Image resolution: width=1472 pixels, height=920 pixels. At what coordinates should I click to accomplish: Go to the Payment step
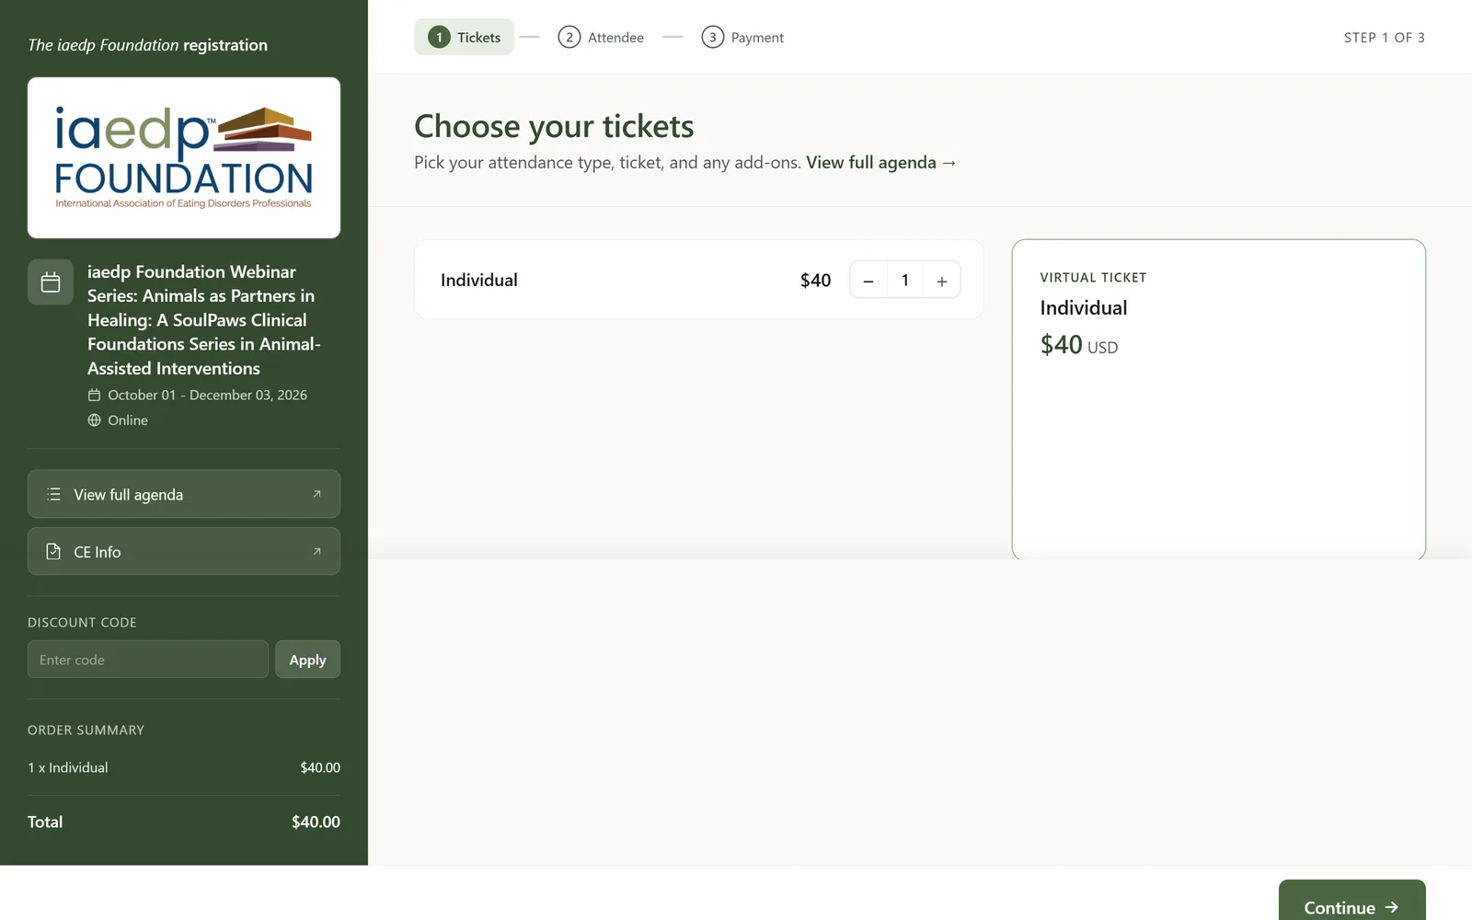point(742,38)
